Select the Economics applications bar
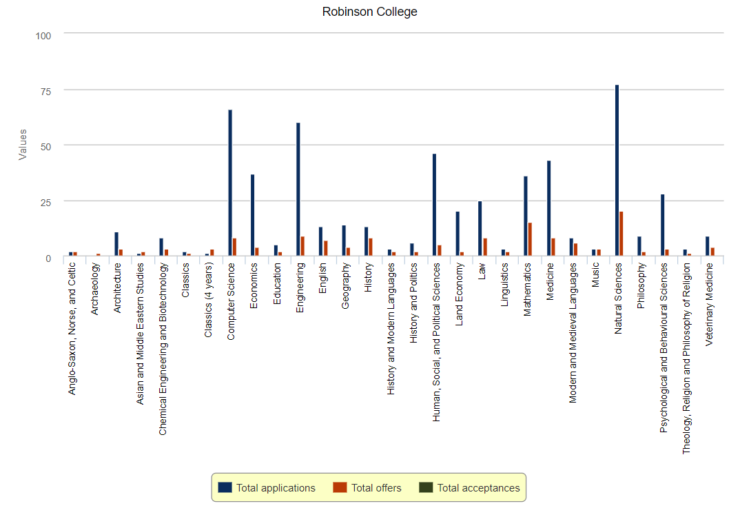This screenshot has width=740, height=517. point(252,215)
